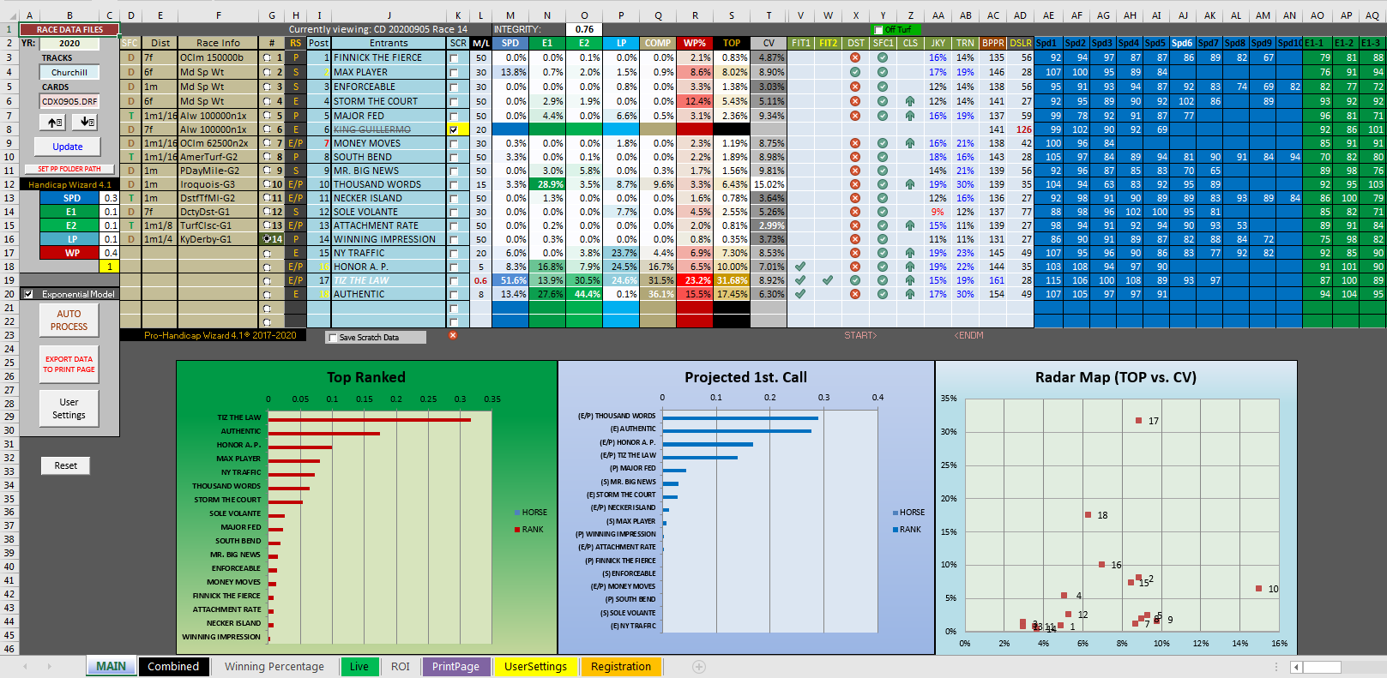Click the move card down arrow button
1387x678 pixels.
click(x=83, y=123)
